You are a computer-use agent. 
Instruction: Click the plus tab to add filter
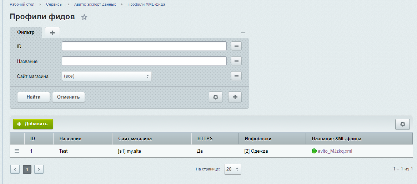pos(52,32)
